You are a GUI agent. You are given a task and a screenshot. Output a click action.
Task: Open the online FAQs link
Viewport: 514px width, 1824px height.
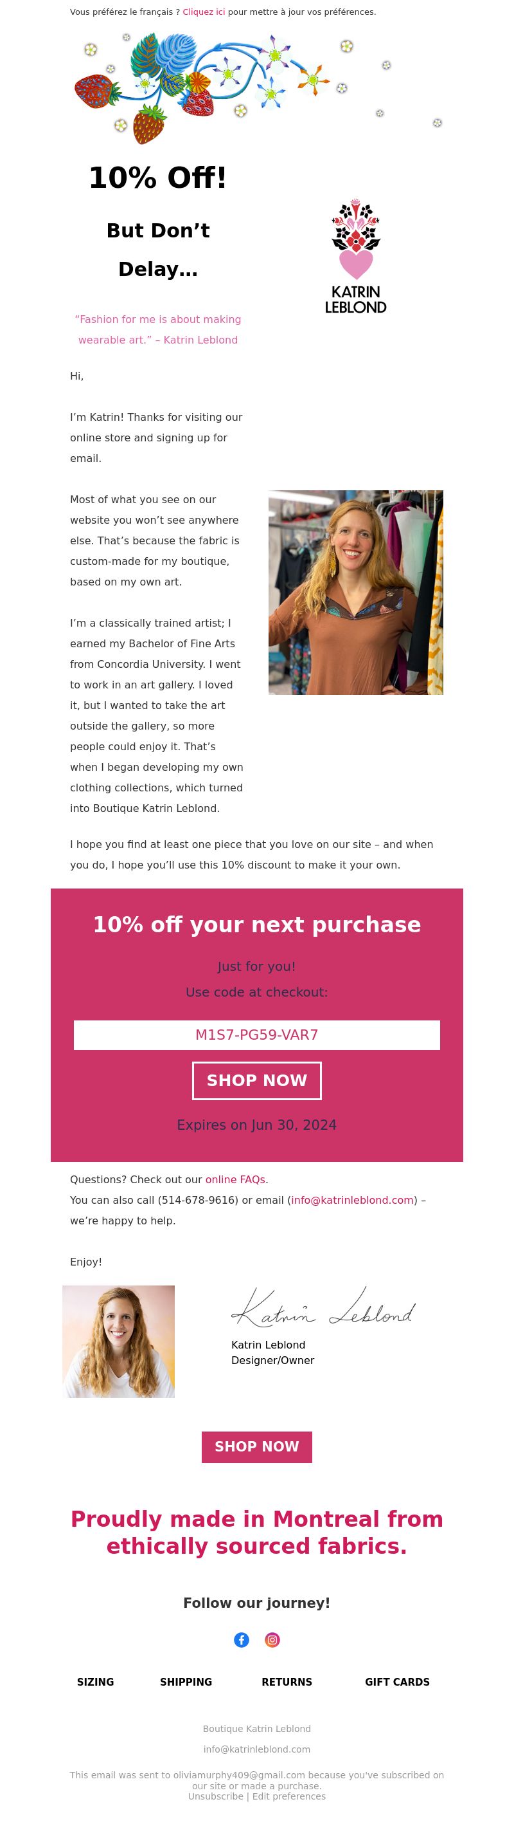(235, 1180)
